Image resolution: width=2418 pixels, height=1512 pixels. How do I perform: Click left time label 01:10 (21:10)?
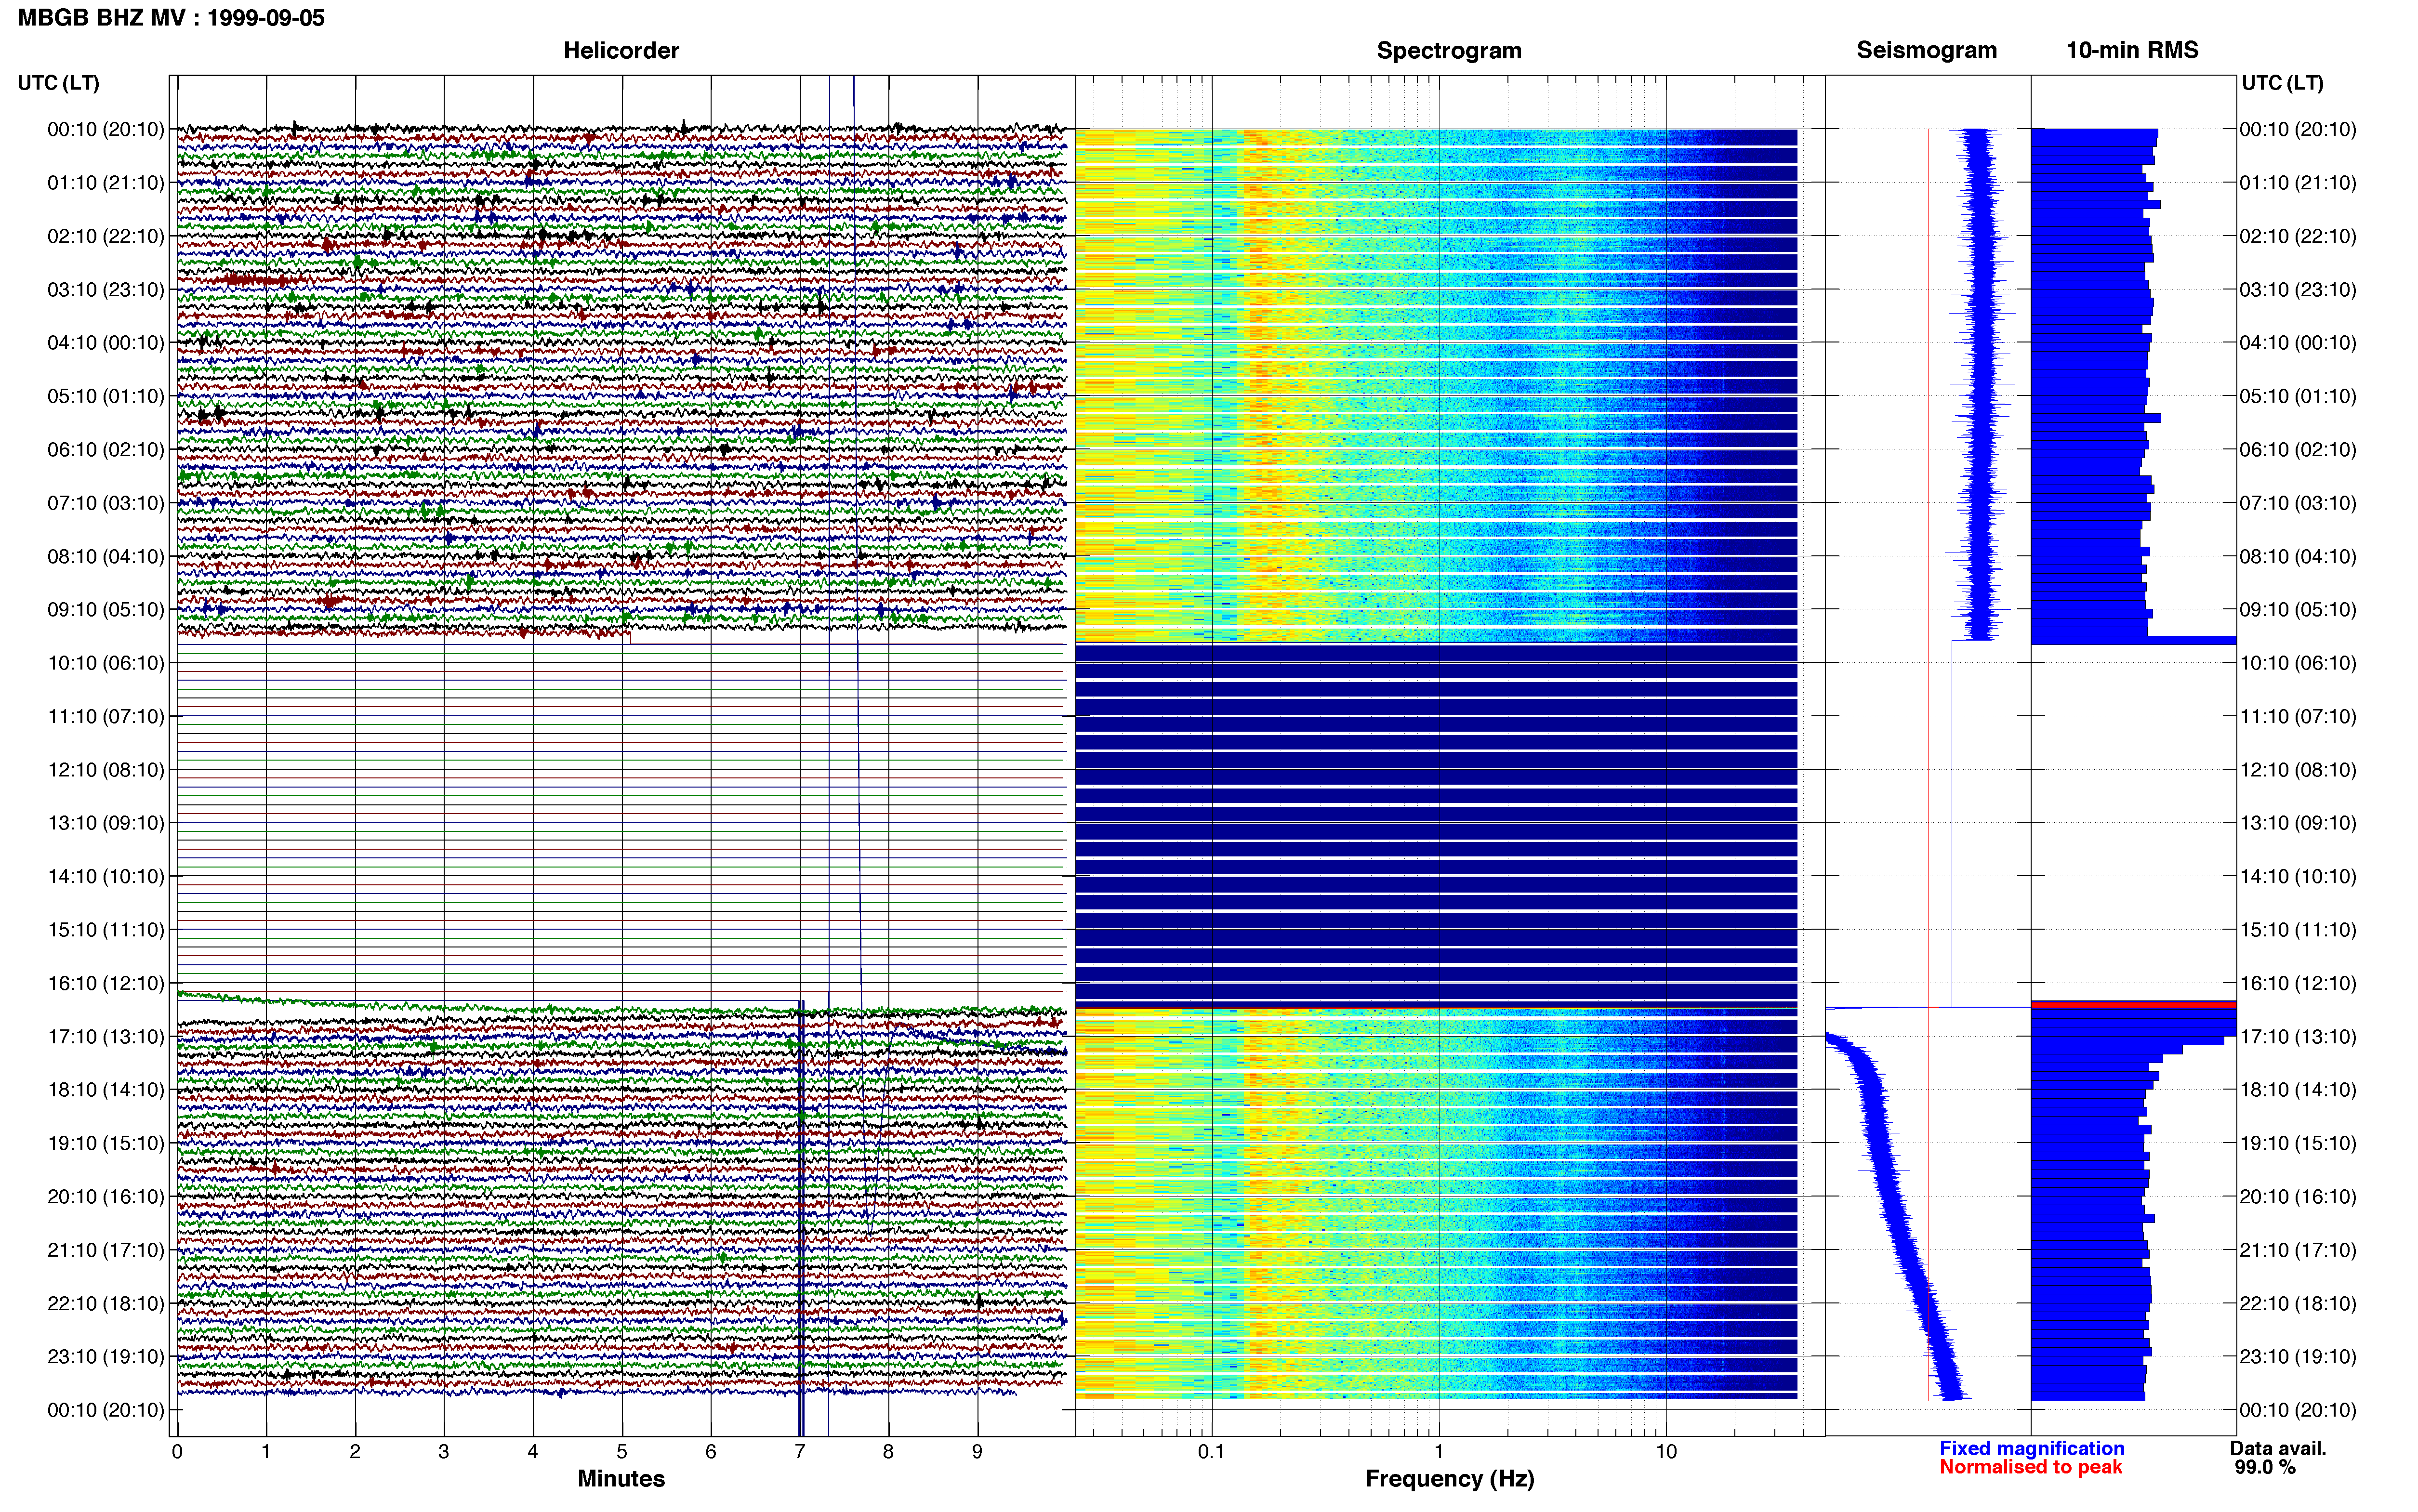point(106,183)
